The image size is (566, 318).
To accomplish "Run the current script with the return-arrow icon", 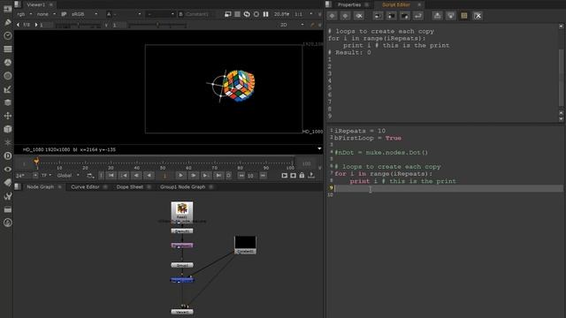I will coord(418,16).
